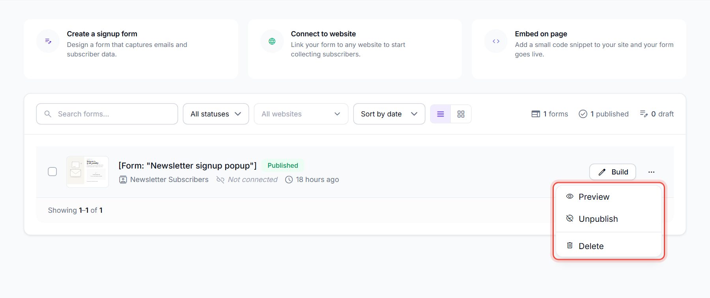This screenshot has height=298, width=710.
Task: Click the 1 published counter
Action: coord(603,114)
